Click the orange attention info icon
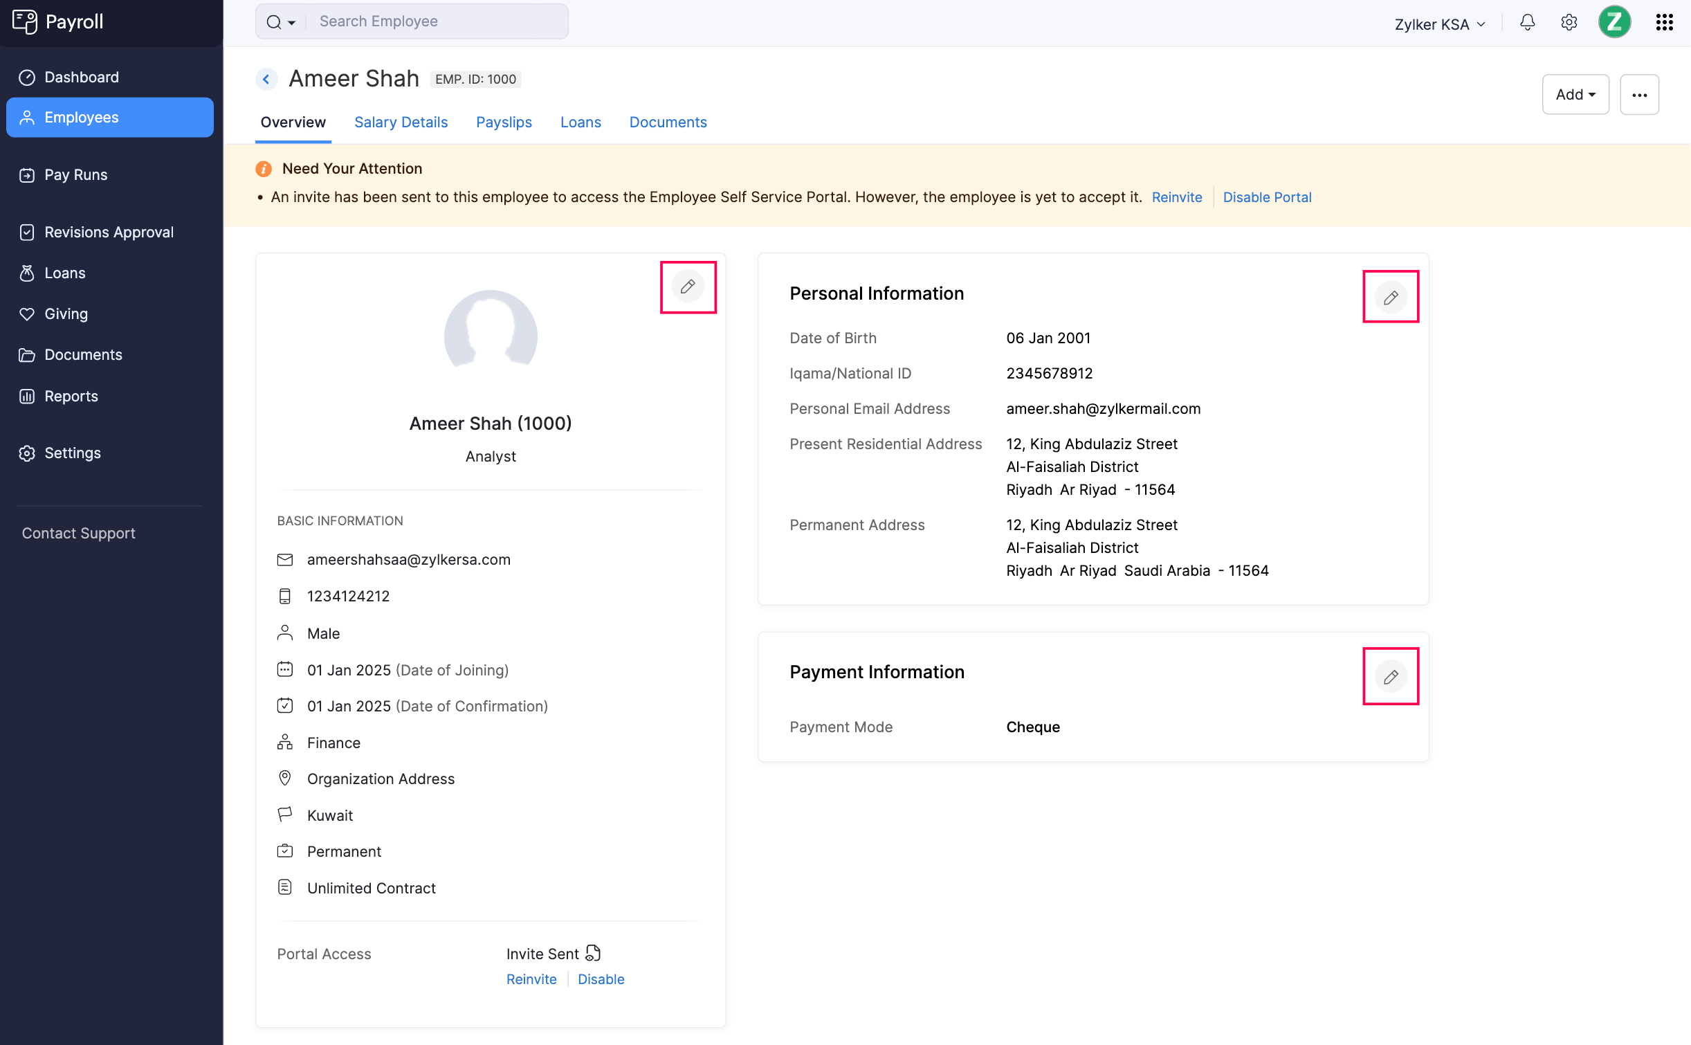Image resolution: width=1691 pixels, height=1045 pixels. point(264,169)
